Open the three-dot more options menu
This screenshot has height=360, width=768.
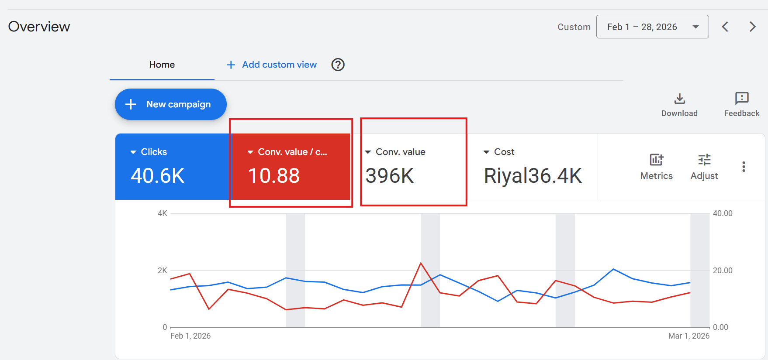pyautogui.click(x=744, y=167)
